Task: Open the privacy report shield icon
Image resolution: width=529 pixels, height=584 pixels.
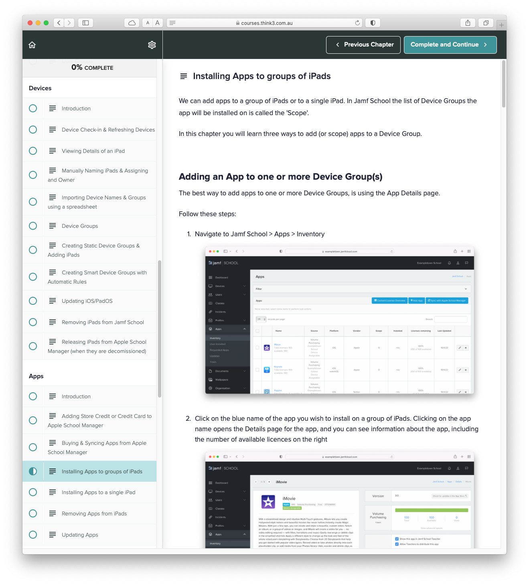Action: click(x=373, y=23)
